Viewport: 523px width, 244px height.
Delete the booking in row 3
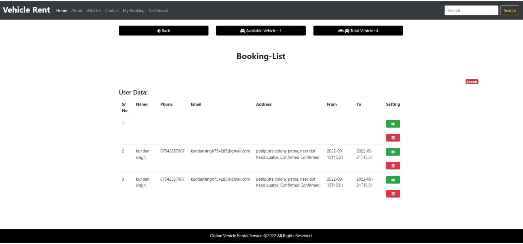click(393, 194)
